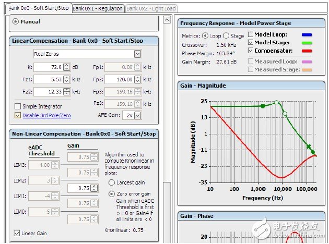Click the Fz1 frequency input field
This screenshot has width=329, height=244.
48,79
